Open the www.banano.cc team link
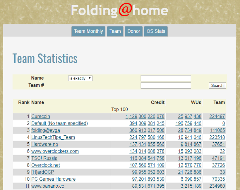The width and height of the screenshot is (240, 190). click(x=48, y=186)
